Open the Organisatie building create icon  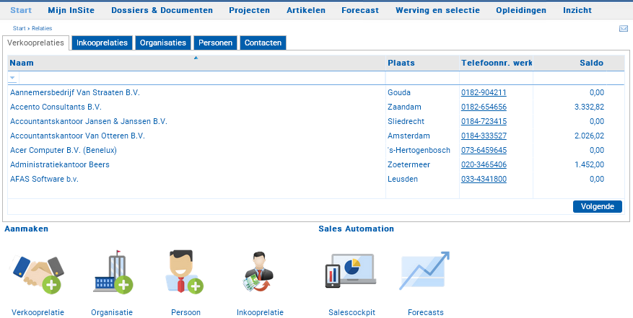pyautogui.click(x=113, y=271)
